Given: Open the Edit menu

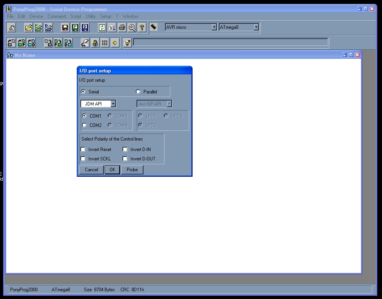Looking at the screenshot, I should pos(21,16).
